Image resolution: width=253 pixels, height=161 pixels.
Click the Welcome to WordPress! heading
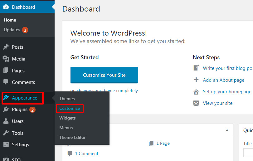[109, 33]
